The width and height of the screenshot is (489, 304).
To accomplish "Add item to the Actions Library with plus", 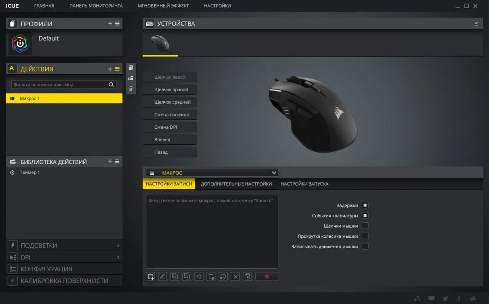I will pyautogui.click(x=110, y=161).
